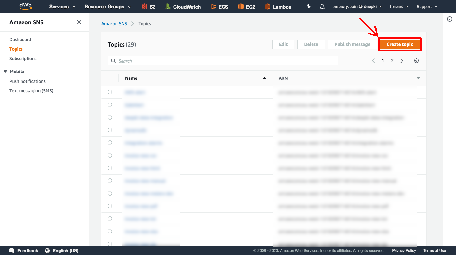Expand the Resource Groups menu
The width and height of the screenshot is (456, 255).
108,6
